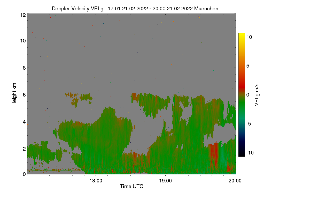Click the height-axis tick label '0'
This screenshot has width=310, height=207.
(24, 174)
